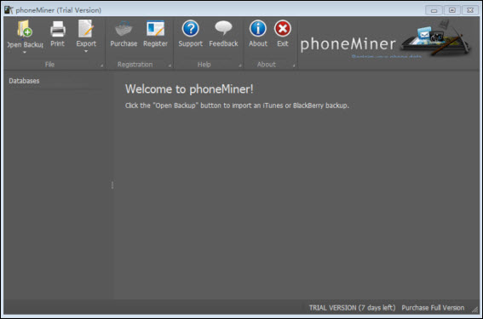Viewport: 483px width, 319px height.
Task: Click the Export document icon
Action: pyautogui.click(x=86, y=29)
